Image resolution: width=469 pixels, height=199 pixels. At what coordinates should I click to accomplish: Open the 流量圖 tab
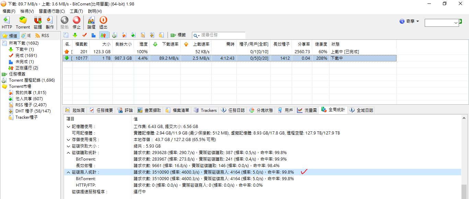click(x=307, y=110)
